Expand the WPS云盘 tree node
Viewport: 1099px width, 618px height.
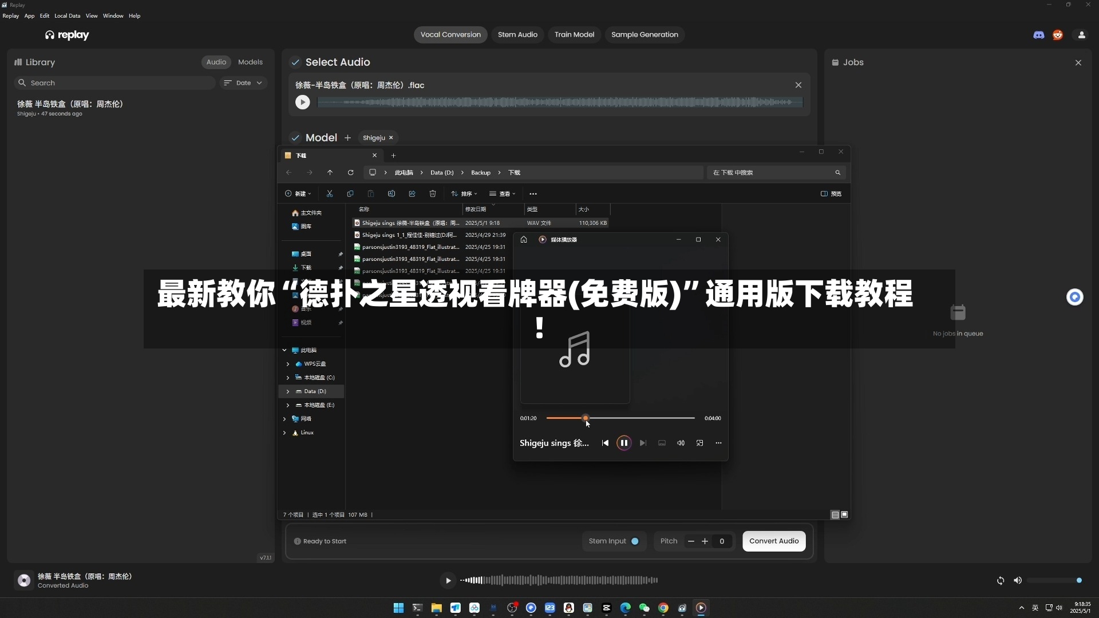[x=288, y=364]
